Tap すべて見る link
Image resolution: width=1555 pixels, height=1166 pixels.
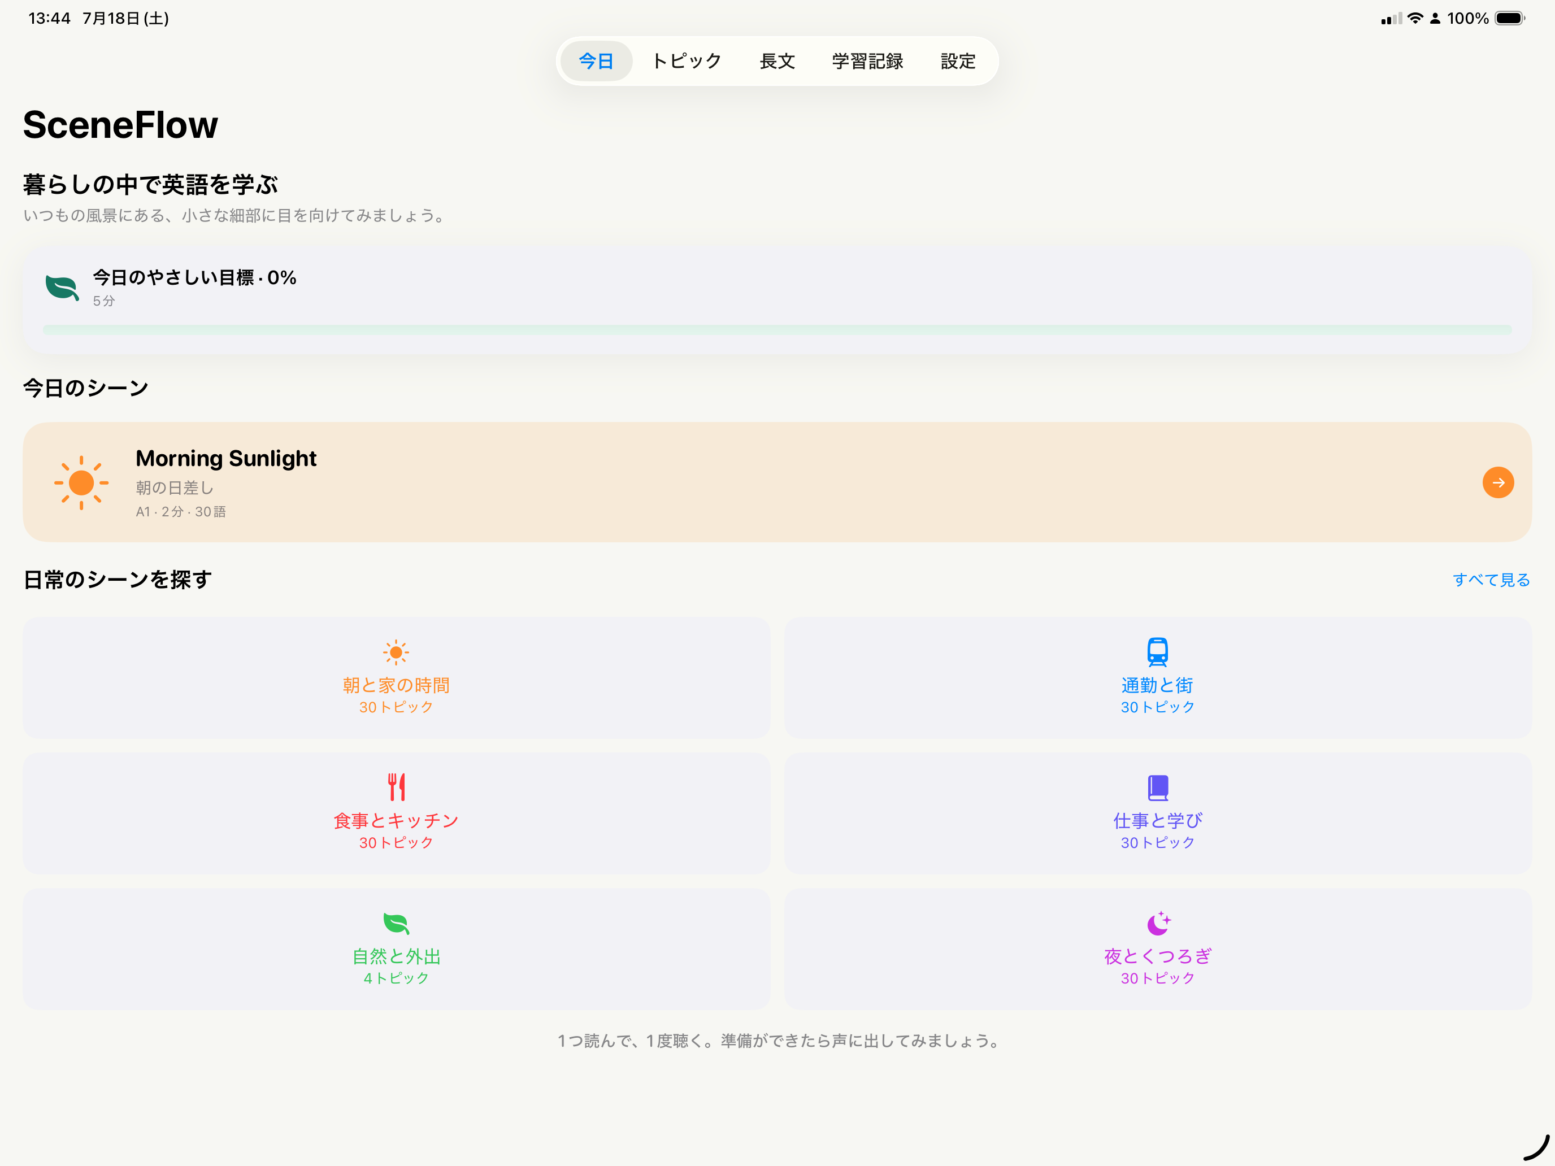click(1491, 580)
